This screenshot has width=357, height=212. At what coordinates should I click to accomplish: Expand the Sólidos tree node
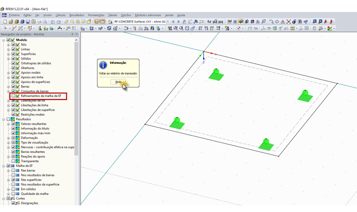[x=8, y=59]
